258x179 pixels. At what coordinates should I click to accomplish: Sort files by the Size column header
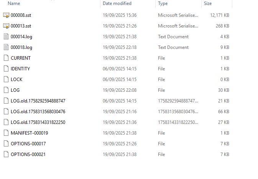point(208,3)
